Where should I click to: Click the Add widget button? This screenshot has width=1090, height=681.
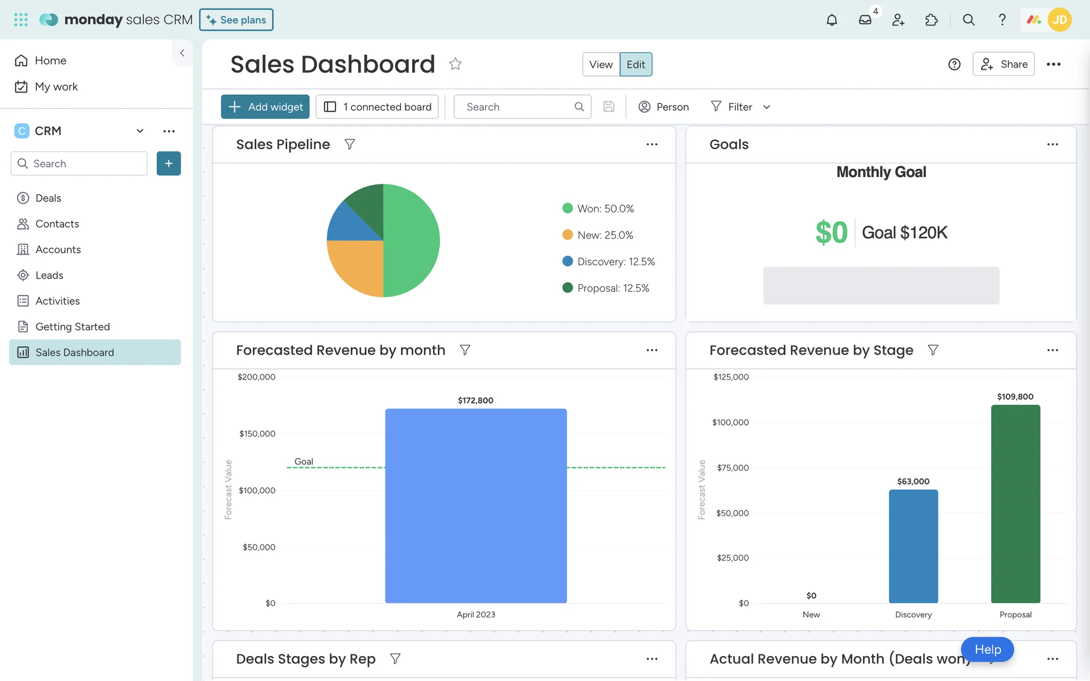[265, 107]
